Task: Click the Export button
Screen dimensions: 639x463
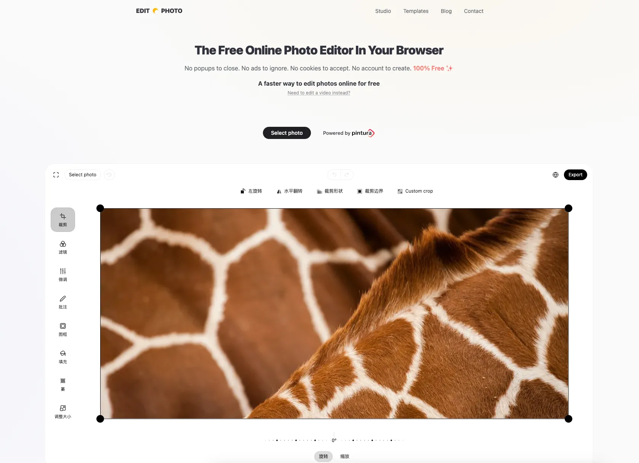Action: [x=575, y=175]
